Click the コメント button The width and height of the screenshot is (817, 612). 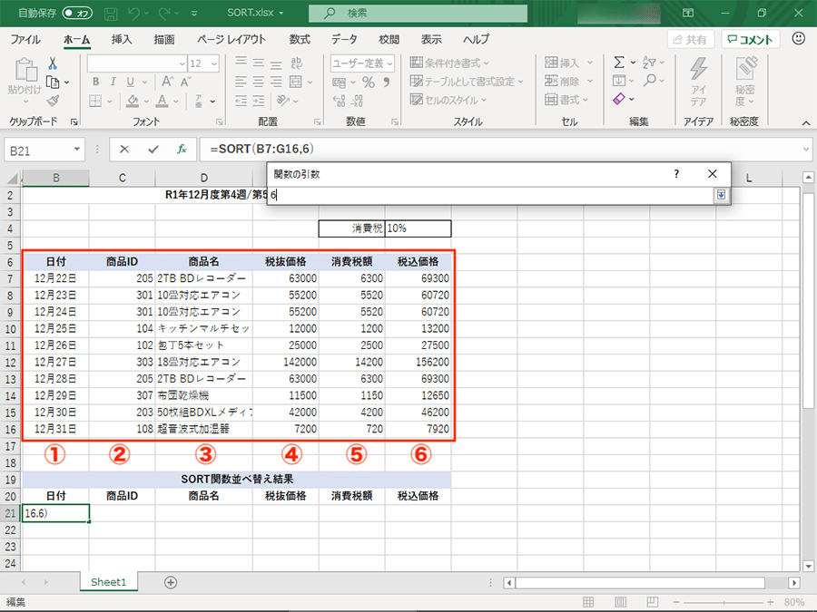(749, 40)
